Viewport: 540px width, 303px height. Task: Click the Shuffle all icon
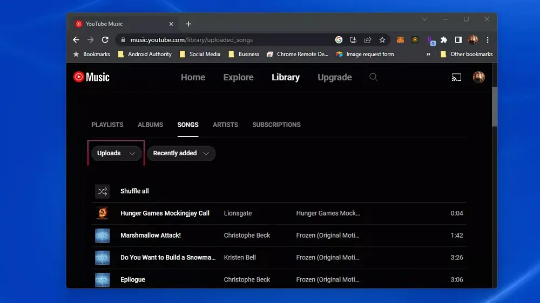[x=102, y=191]
